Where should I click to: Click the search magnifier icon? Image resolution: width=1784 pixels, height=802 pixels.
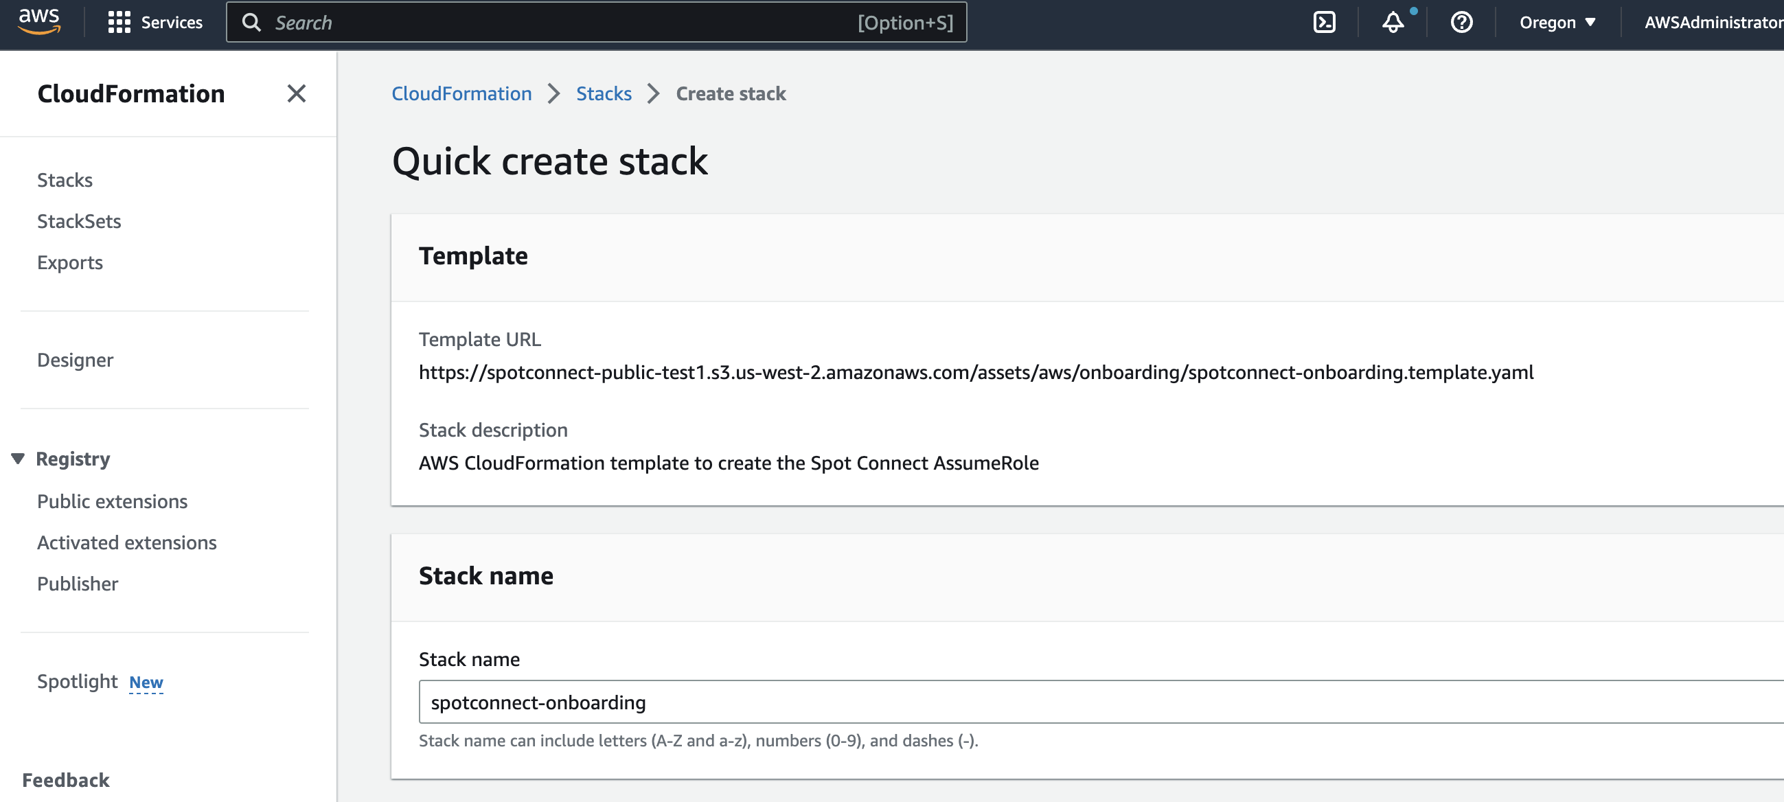[251, 22]
